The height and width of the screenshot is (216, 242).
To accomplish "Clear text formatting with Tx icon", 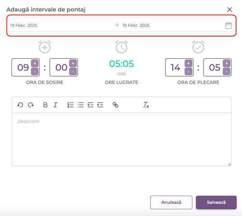I will pos(146,105).
